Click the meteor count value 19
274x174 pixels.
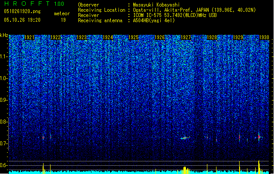(x=63, y=20)
